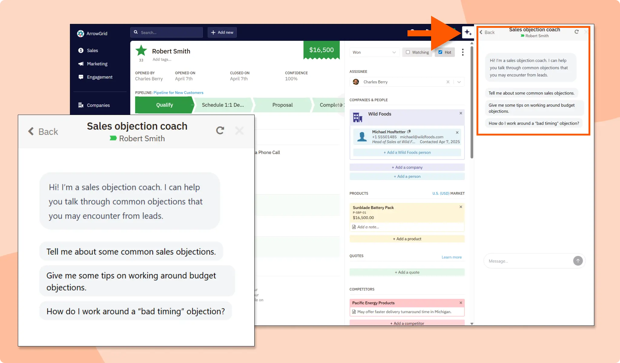The image size is (620, 363).
Task: Click the AI sparkle assistant icon
Action: pos(468,32)
